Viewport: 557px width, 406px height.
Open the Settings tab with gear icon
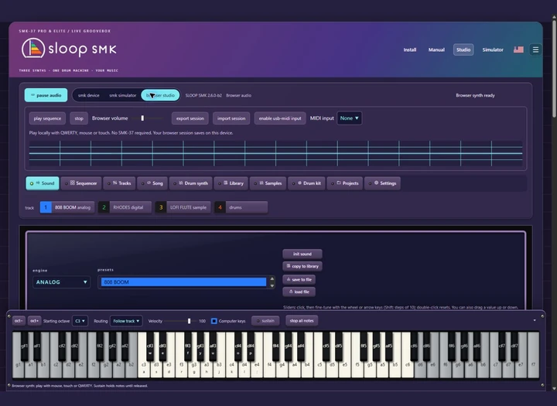[383, 183]
